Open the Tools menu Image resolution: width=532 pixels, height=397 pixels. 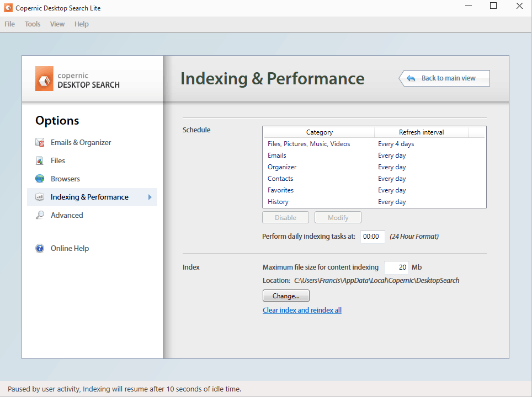tap(33, 24)
